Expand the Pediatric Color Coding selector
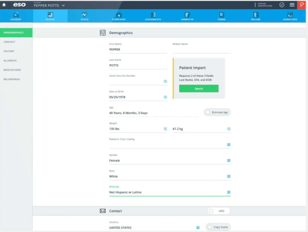This screenshot has width=308, height=232. [229, 144]
